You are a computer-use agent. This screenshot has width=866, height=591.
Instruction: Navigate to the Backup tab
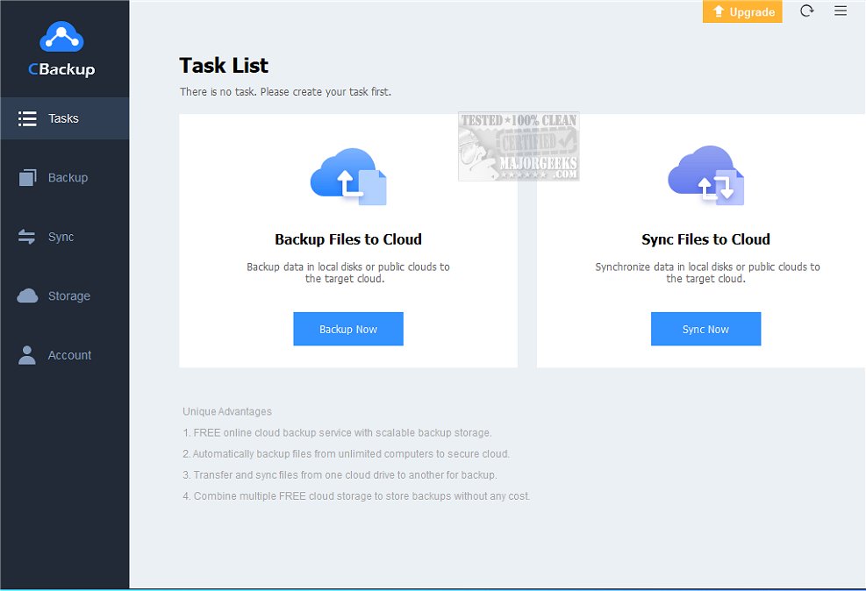click(x=68, y=177)
